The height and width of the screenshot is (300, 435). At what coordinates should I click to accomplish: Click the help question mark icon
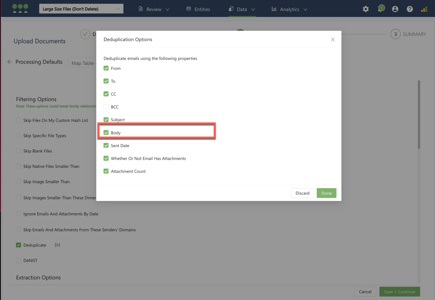[x=410, y=9]
